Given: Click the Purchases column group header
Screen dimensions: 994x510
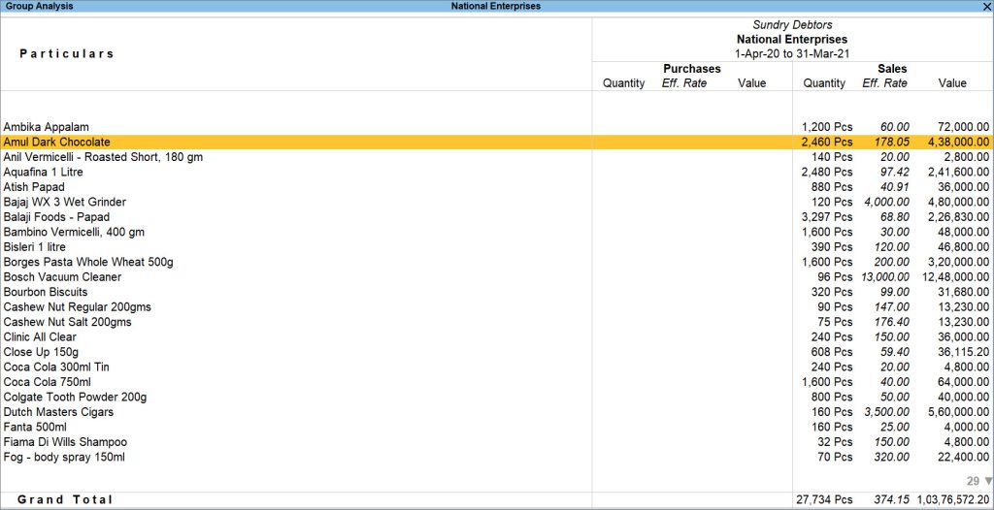Looking at the screenshot, I should click(691, 69).
